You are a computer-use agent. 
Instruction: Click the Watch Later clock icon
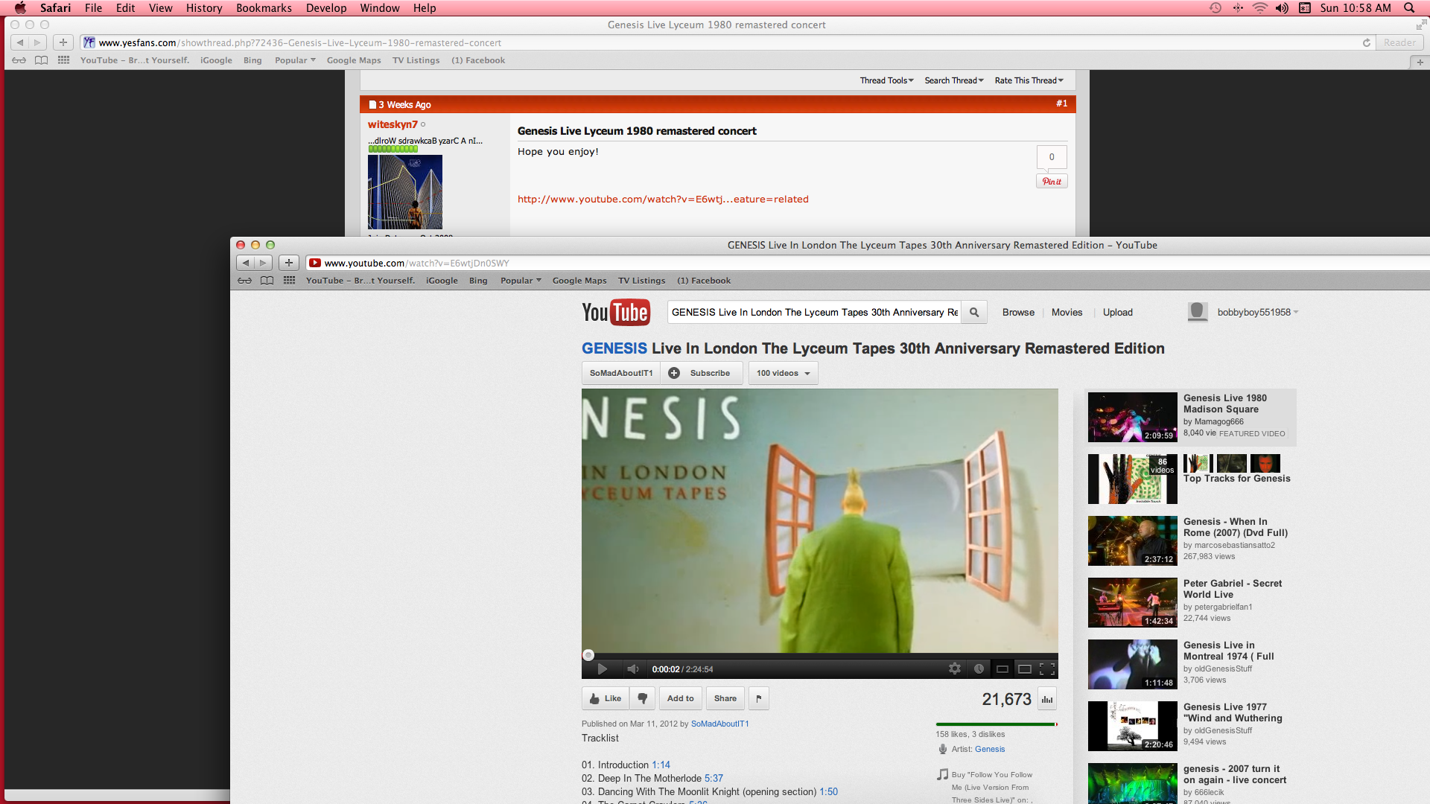pos(979,669)
